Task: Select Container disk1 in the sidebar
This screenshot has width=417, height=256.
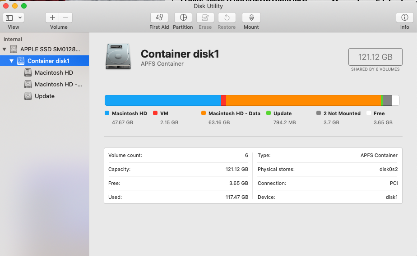Action: tap(44, 61)
